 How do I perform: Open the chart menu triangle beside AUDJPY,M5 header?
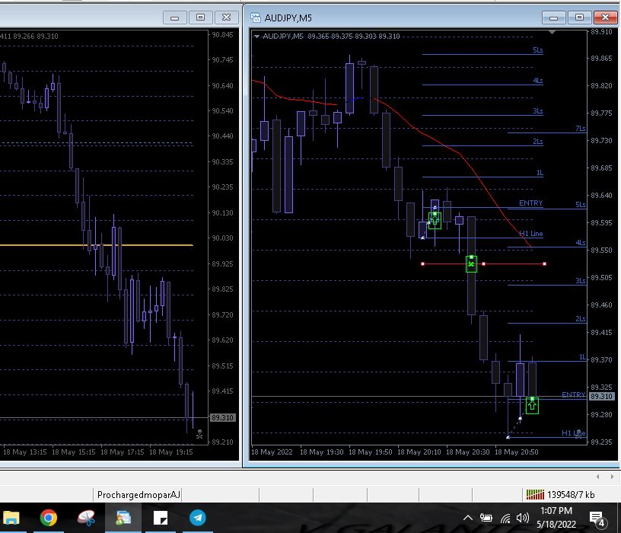click(x=256, y=37)
